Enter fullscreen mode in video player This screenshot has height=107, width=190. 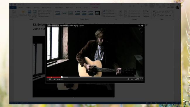click(142, 79)
